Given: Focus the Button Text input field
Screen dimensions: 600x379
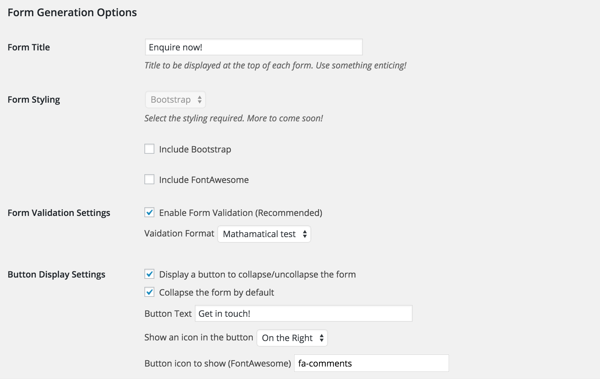Looking at the screenshot, I should [x=304, y=314].
